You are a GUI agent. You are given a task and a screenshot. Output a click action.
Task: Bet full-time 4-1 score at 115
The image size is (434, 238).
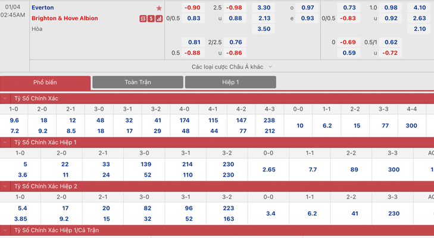213,120
